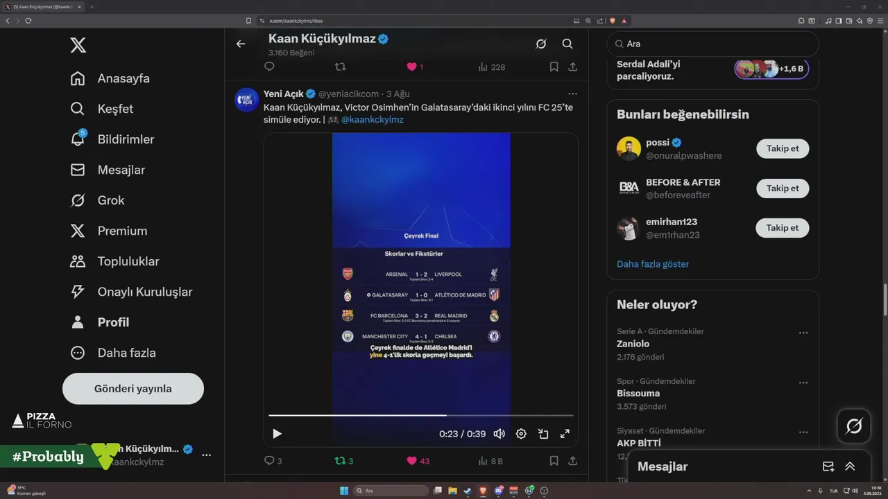
Task: View analytics showing 8 B views
Action: tap(490, 461)
